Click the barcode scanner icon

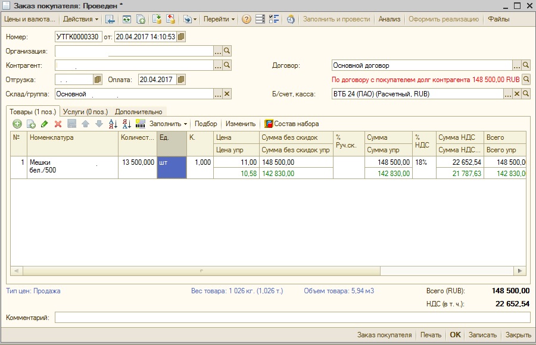[x=141, y=124]
